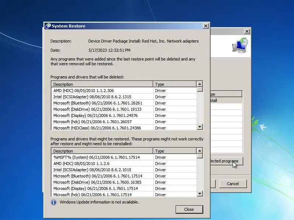
Task: Select Microsoft (DiskDrive) 6.1.7601.19133 row
Action: click(124, 109)
